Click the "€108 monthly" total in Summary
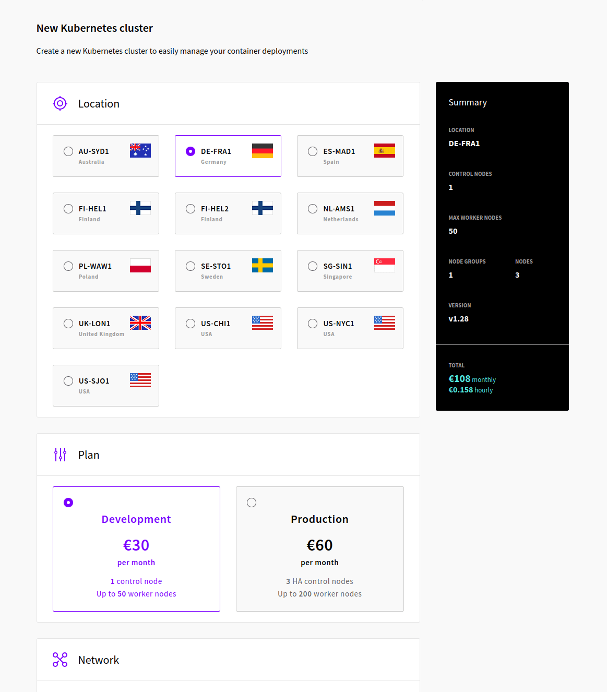Viewport: 607px width, 692px height. click(x=472, y=379)
